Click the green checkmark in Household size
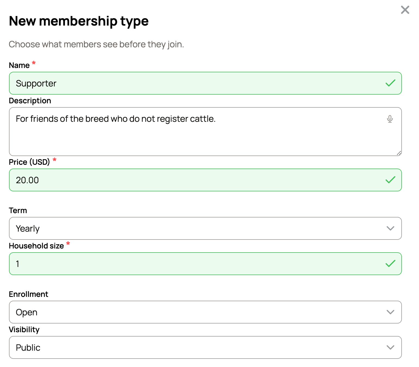Screen dimensions: 419x367 390,263
